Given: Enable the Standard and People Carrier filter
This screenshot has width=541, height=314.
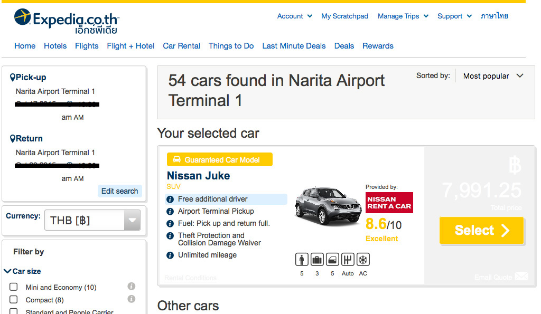Looking at the screenshot, I should click(x=15, y=311).
